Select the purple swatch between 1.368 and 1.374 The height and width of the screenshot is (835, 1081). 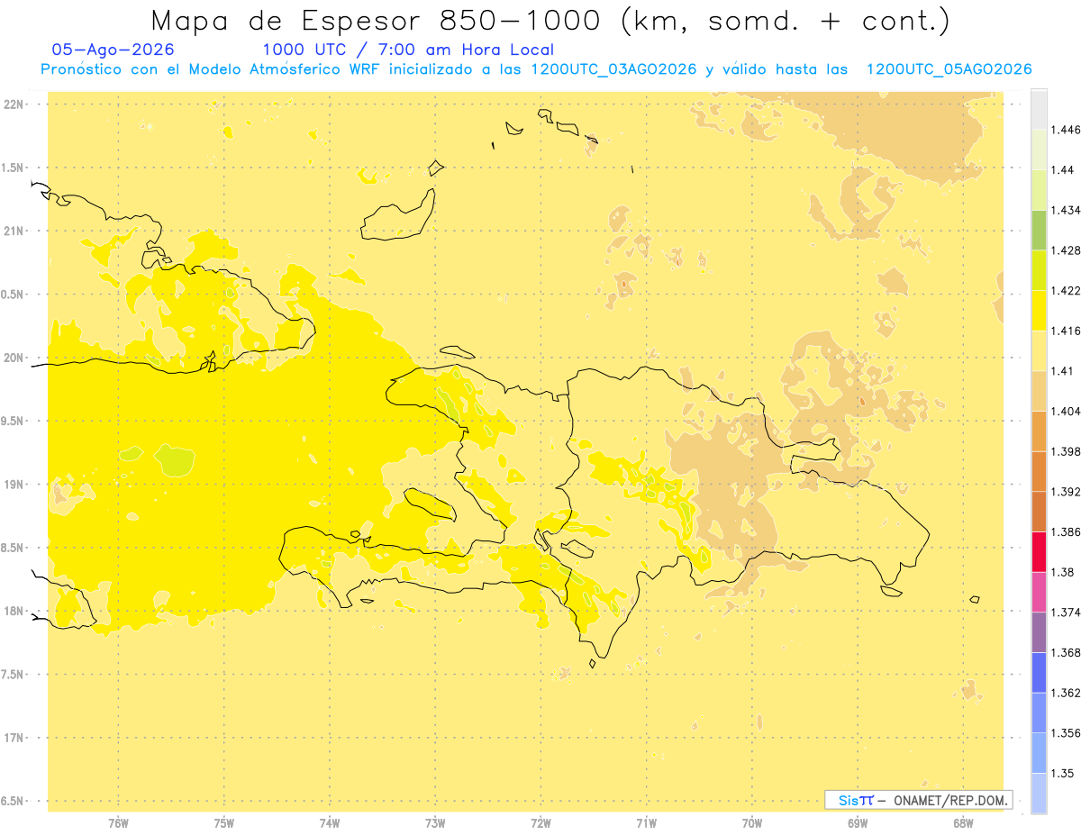tap(1039, 632)
